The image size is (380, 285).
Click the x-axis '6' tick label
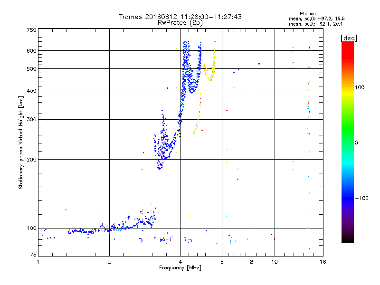tap(222, 262)
